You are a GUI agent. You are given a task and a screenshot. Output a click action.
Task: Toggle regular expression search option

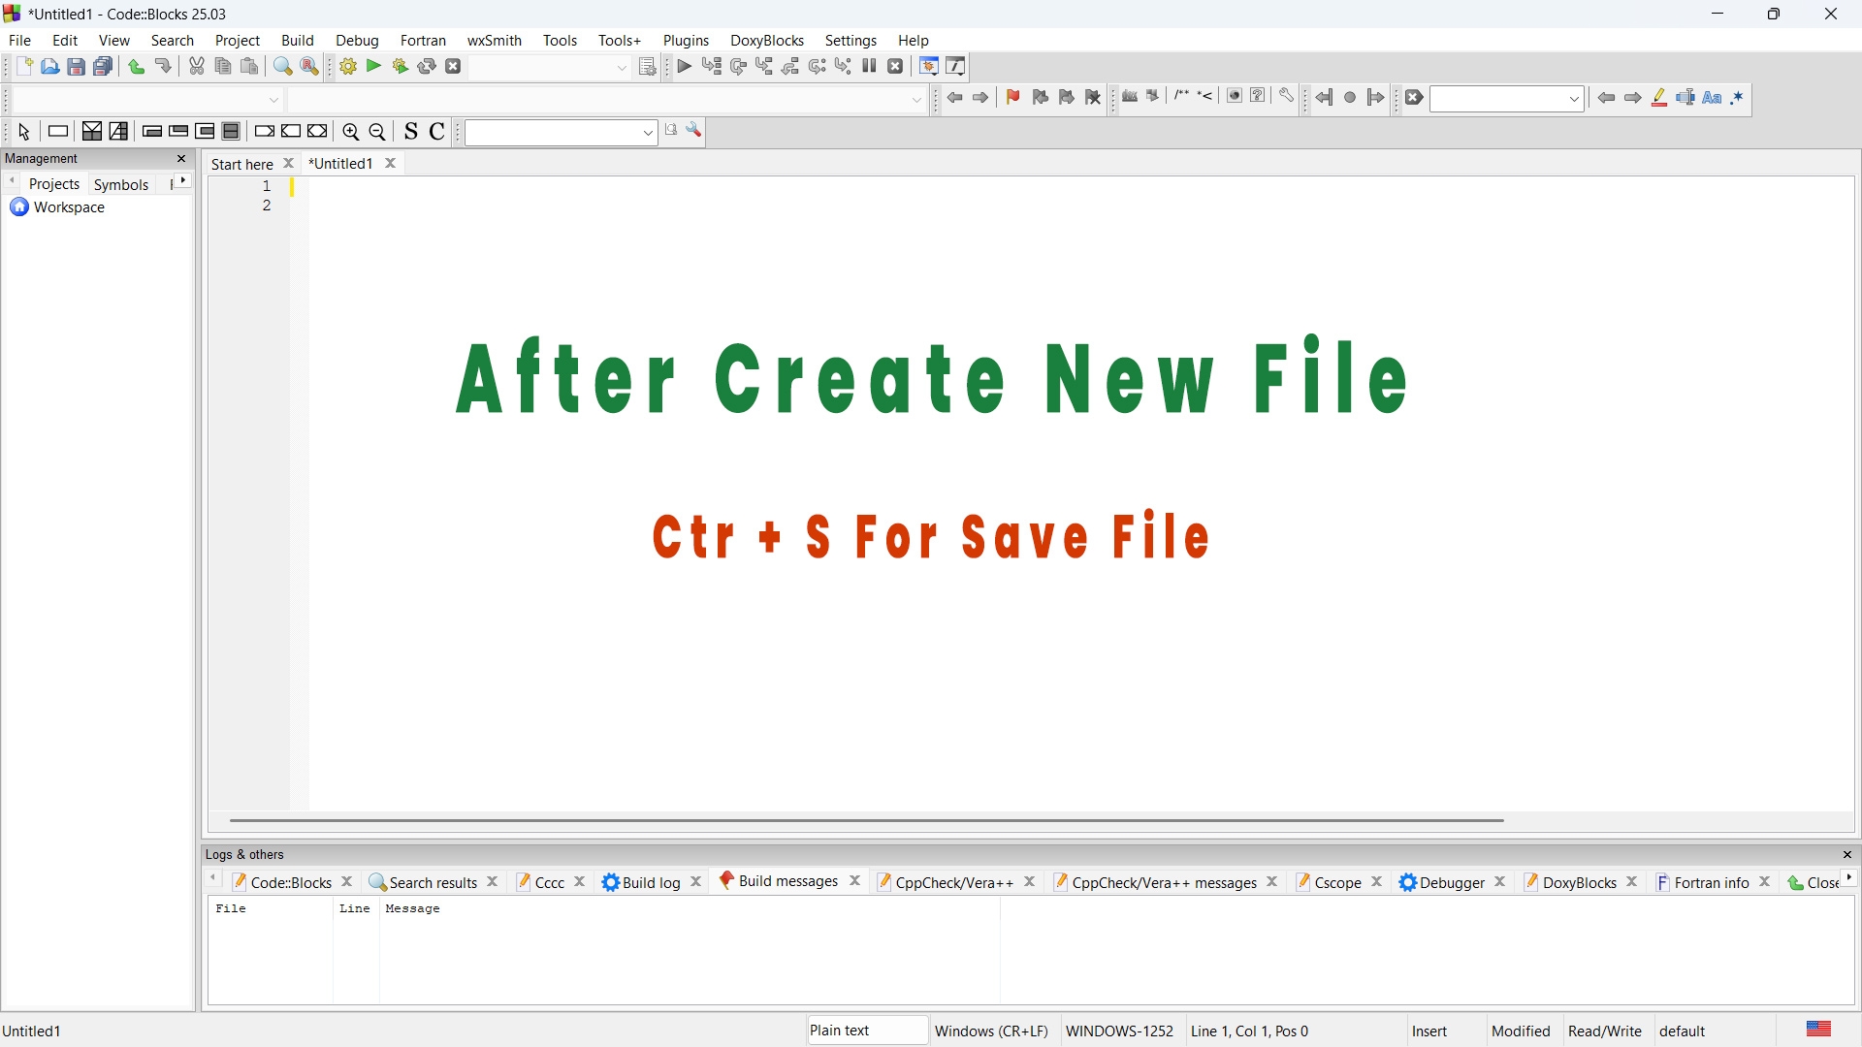1738,98
